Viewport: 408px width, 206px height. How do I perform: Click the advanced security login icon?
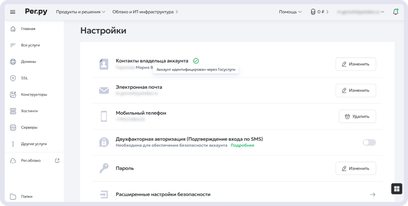(104, 195)
